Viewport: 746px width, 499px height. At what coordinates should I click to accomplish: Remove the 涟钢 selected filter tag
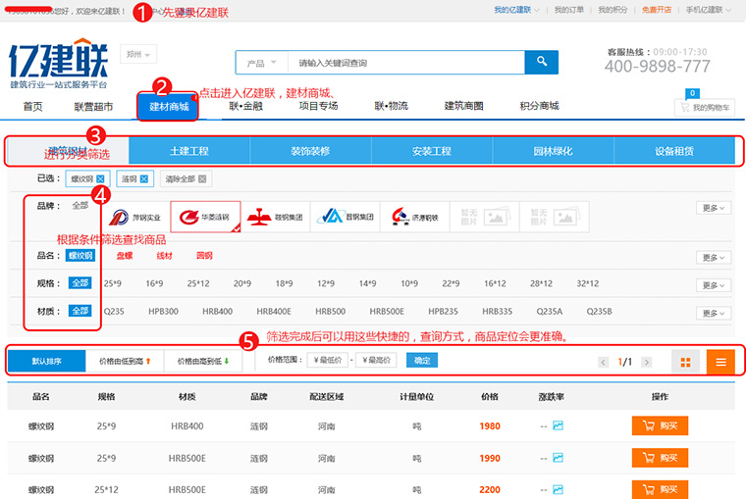point(143,178)
